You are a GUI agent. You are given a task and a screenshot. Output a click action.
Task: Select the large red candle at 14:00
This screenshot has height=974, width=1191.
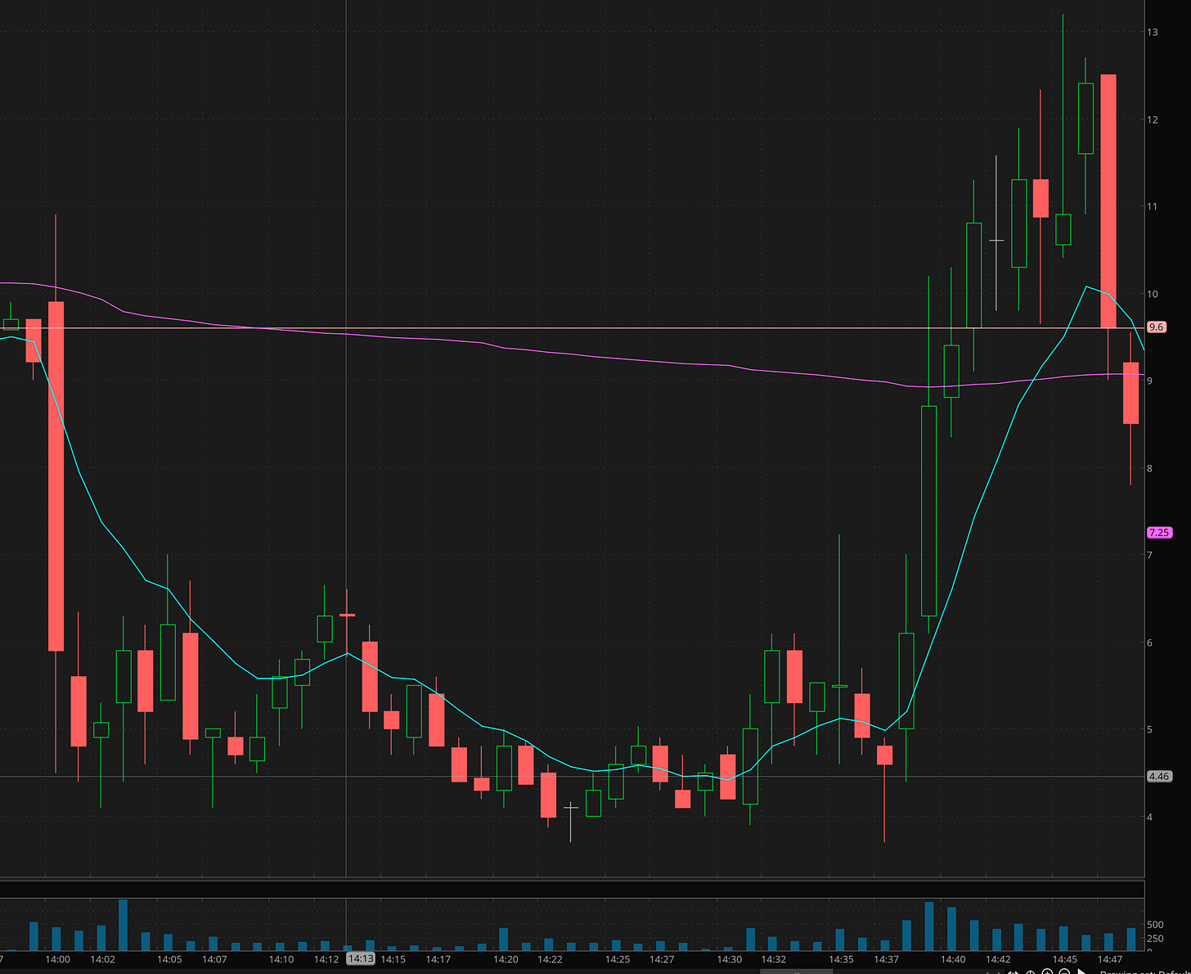tap(56, 476)
